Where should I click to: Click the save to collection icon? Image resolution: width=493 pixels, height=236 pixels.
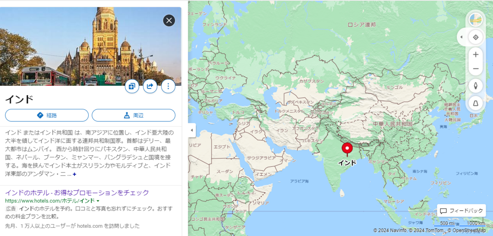coord(132,86)
